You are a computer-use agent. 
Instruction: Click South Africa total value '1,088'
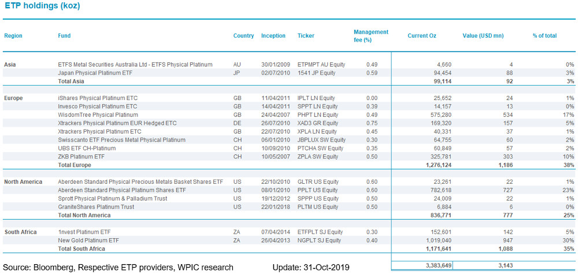coord(506,249)
